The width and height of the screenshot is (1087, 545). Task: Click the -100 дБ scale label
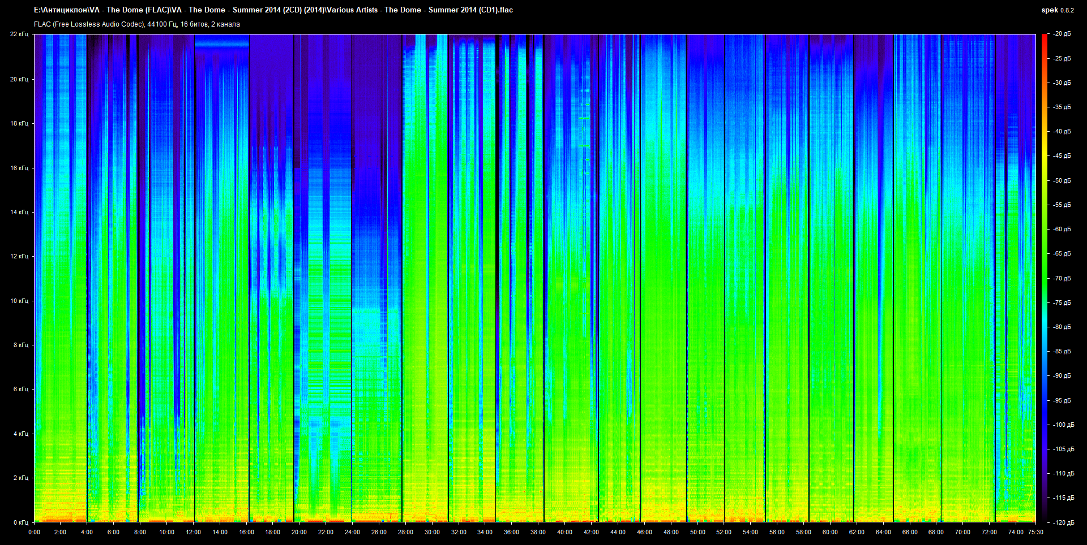click(x=1063, y=425)
